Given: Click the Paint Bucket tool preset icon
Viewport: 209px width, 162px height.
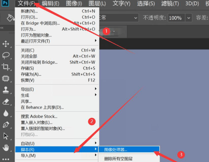Looking at the screenshot, I should tap(10, 18).
